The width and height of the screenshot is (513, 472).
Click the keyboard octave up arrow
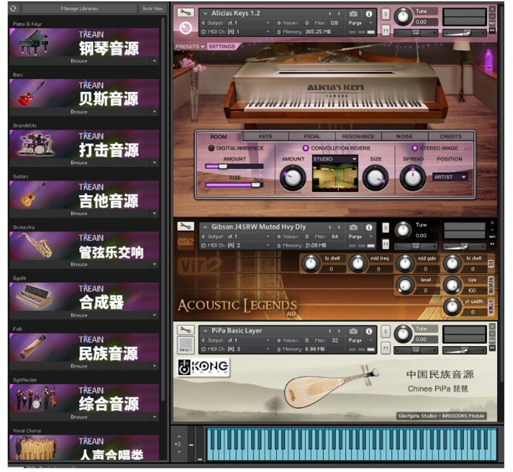(x=179, y=436)
